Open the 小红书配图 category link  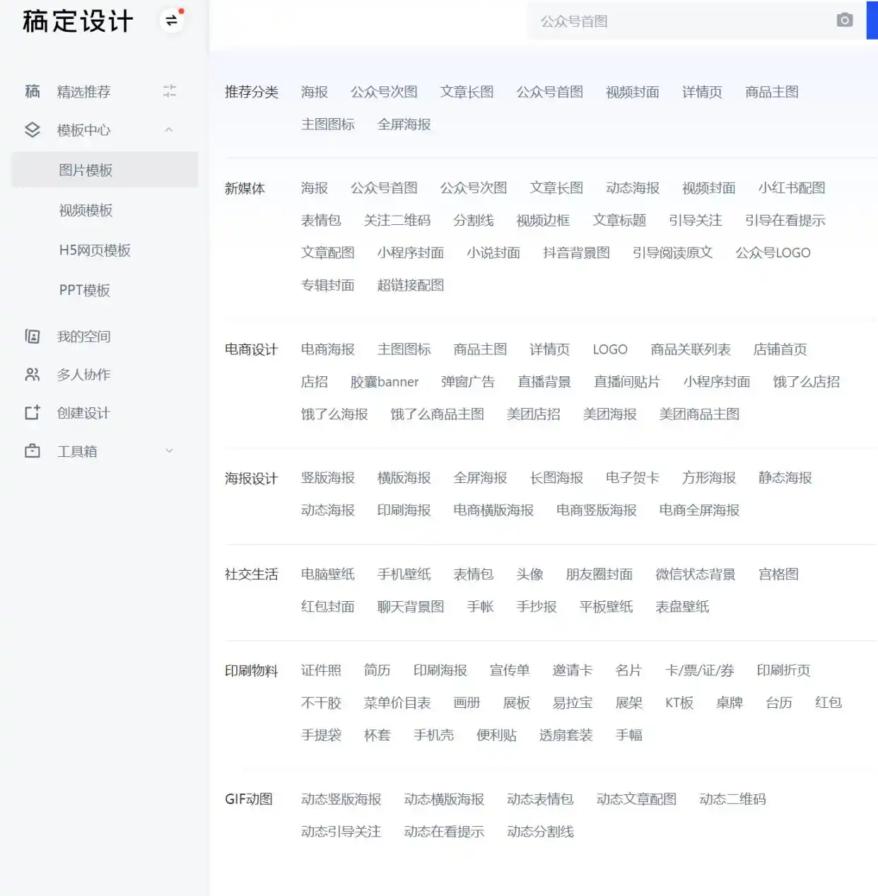(x=791, y=188)
